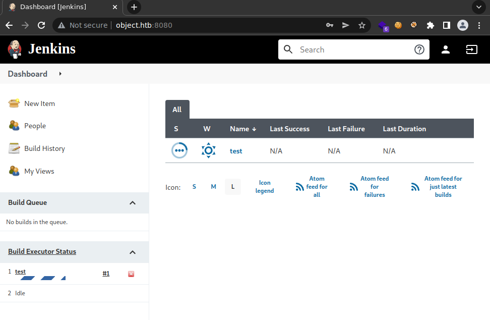Open My Views sidebar icon
The image size is (490, 320).
(14, 171)
